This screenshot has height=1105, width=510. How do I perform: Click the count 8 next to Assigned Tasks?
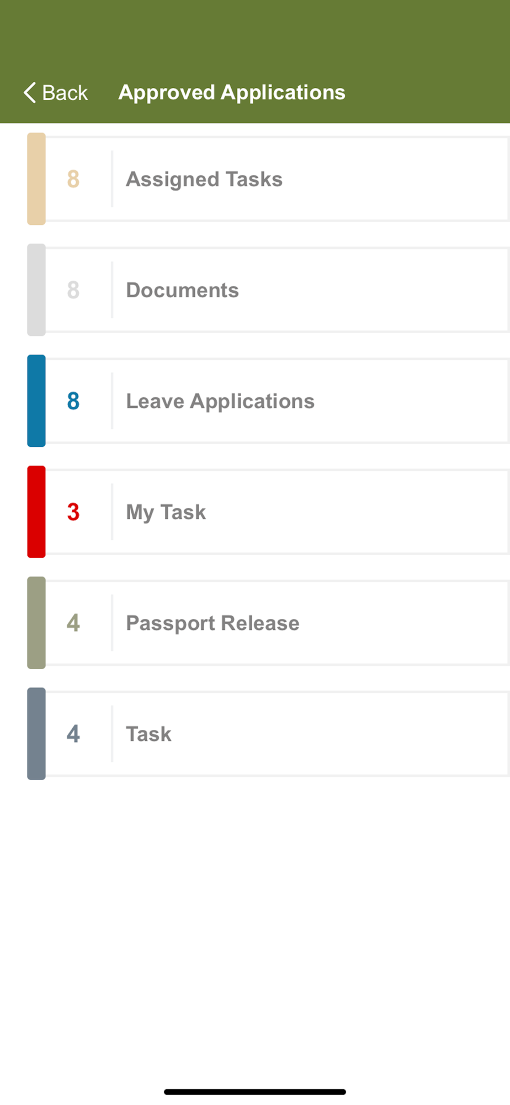73,179
